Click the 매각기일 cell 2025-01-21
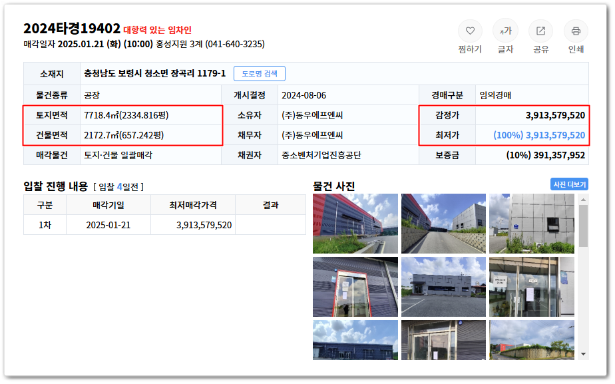Image resolution: width=615 pixels, height=384 pixels. pos(108,225)
